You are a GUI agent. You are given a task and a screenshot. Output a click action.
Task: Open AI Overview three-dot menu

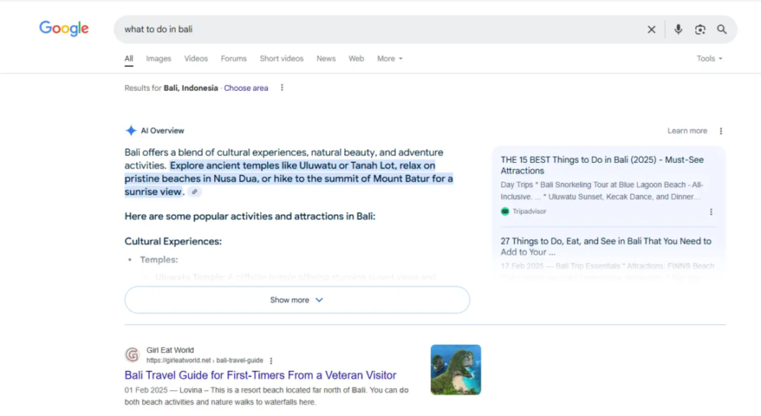[x=721, y=131]
